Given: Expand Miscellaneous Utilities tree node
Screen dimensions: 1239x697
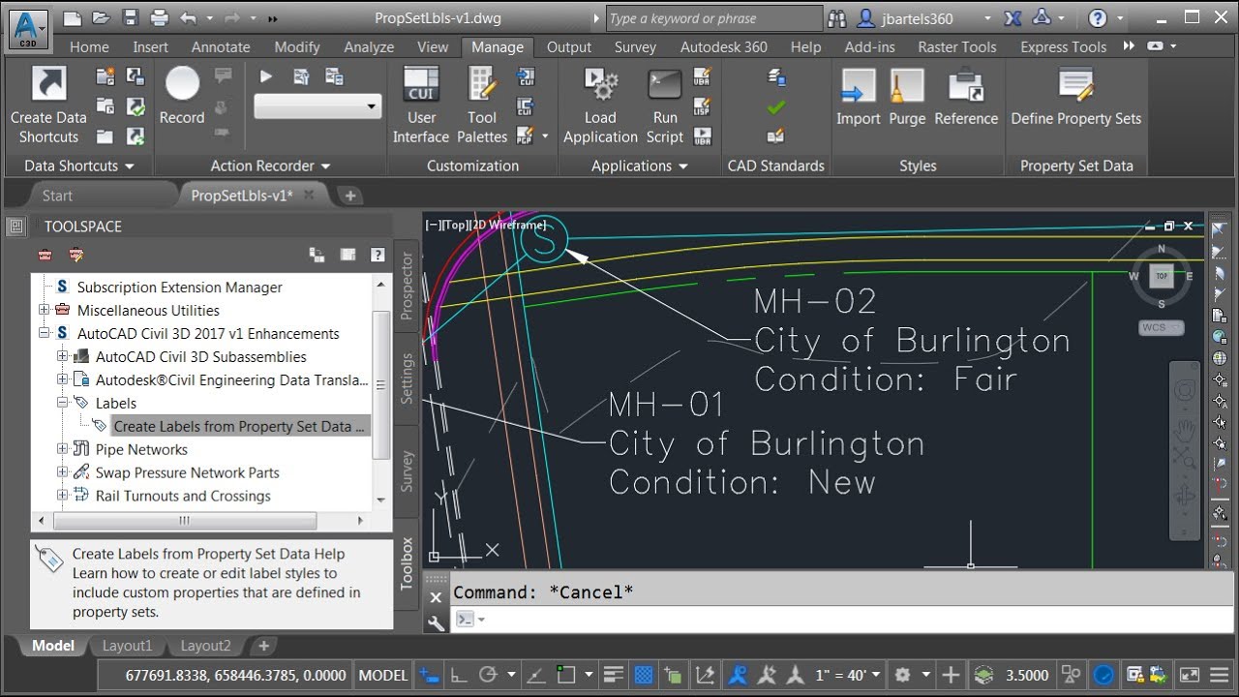Looking at the screenshot, I should (44, 310).
